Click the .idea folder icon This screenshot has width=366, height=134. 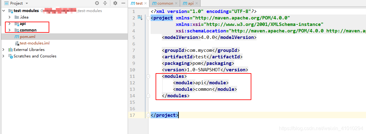click(x=16, y=17)
